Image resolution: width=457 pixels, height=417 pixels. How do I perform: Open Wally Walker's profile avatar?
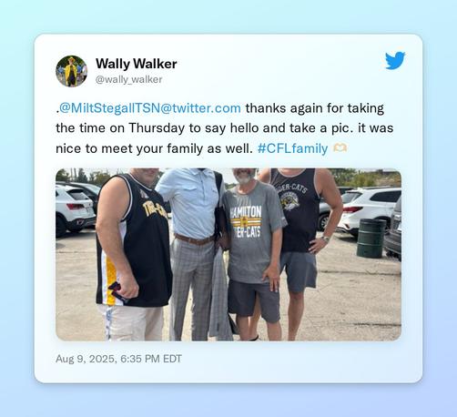point(72,71)
